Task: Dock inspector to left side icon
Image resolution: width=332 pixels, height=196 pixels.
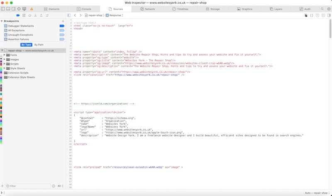Action: (3, 9)
